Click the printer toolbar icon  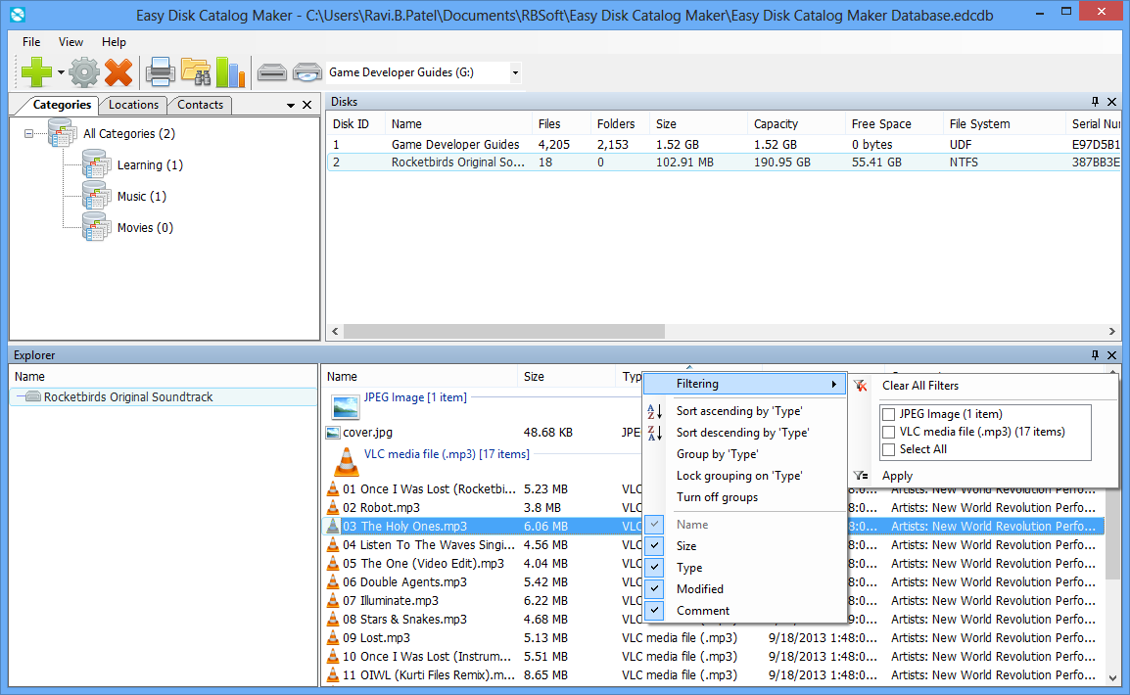point(160,72)
